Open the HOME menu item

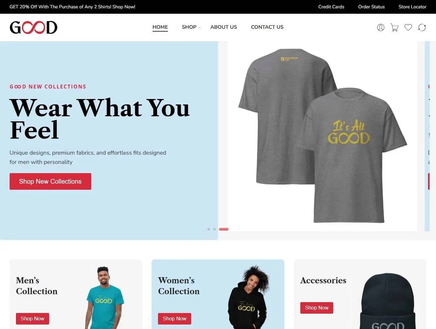(x=160, y=27)
